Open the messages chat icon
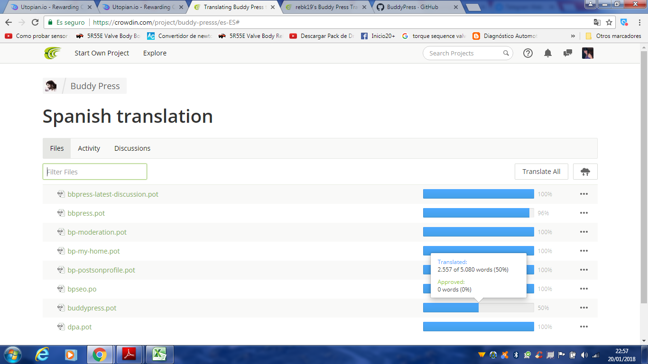The width and height of the screenshot is (648, 364). tap(567, 53)
